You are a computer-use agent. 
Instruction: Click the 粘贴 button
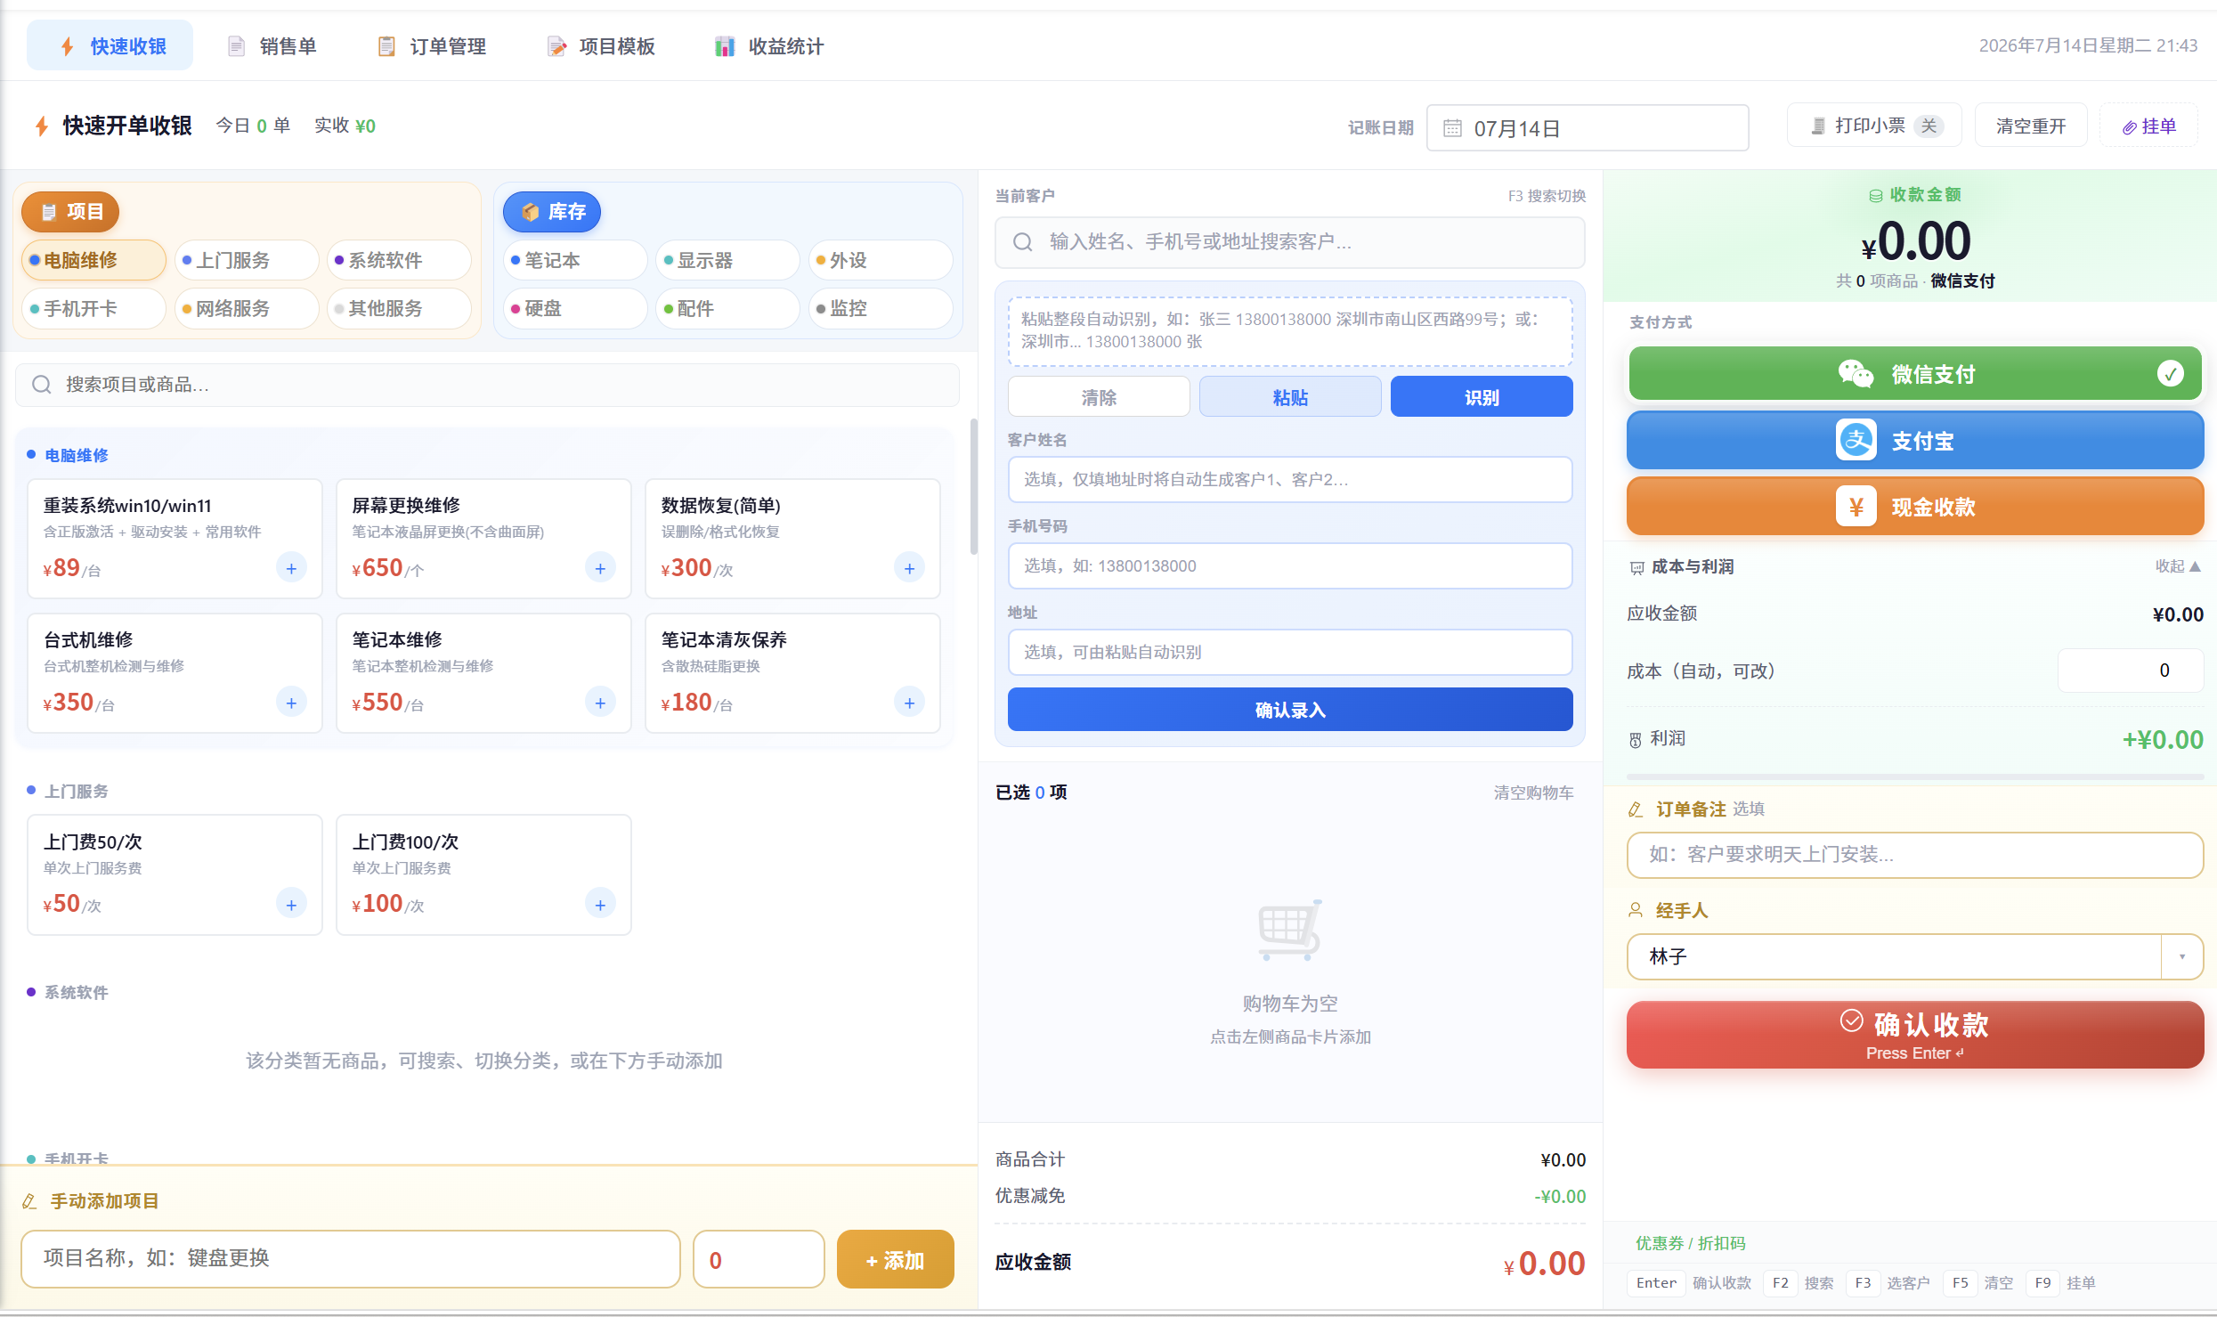point(1290,397)
